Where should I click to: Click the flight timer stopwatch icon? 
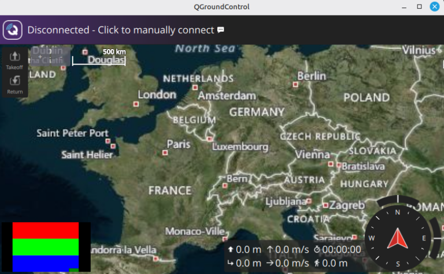317,250
